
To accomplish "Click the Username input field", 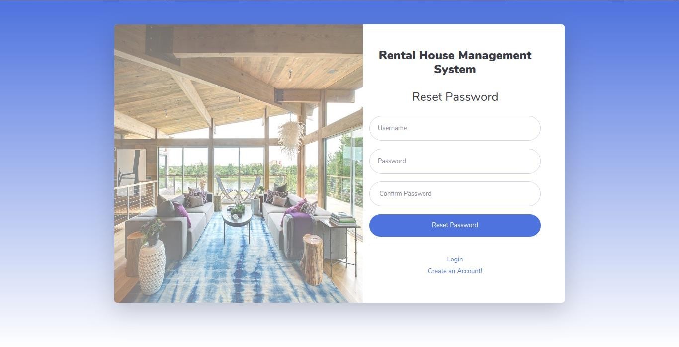I will tap(455, 128).
